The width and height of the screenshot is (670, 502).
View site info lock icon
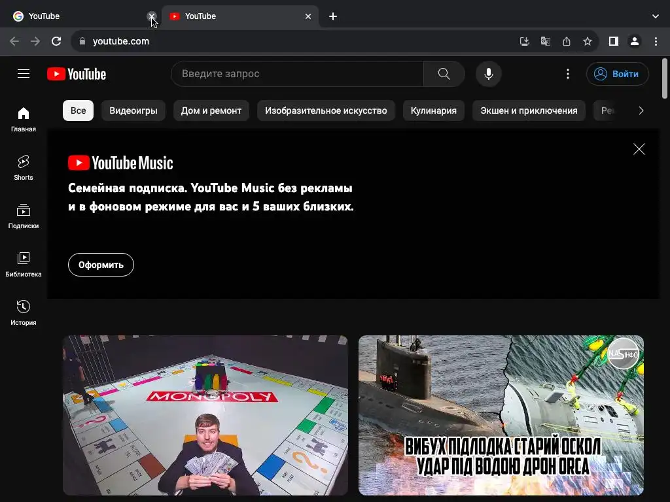pyautogui.click(x=82, y=41)
